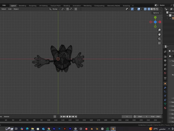Screen dimensions: 174x131
Task: Open the gizmo options dropdown arrow
Action: click(x=135, y=9)
